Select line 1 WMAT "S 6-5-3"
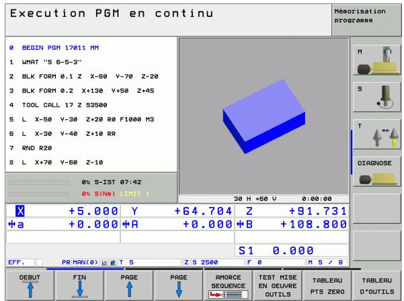 tap(45, 62)
